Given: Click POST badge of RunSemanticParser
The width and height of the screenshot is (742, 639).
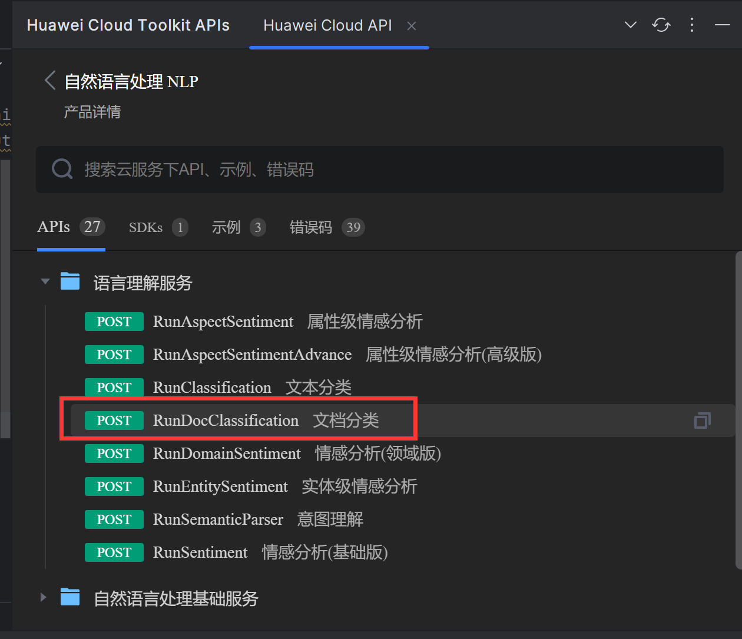Looking at the screenshot, I should [x=114, y=519].
